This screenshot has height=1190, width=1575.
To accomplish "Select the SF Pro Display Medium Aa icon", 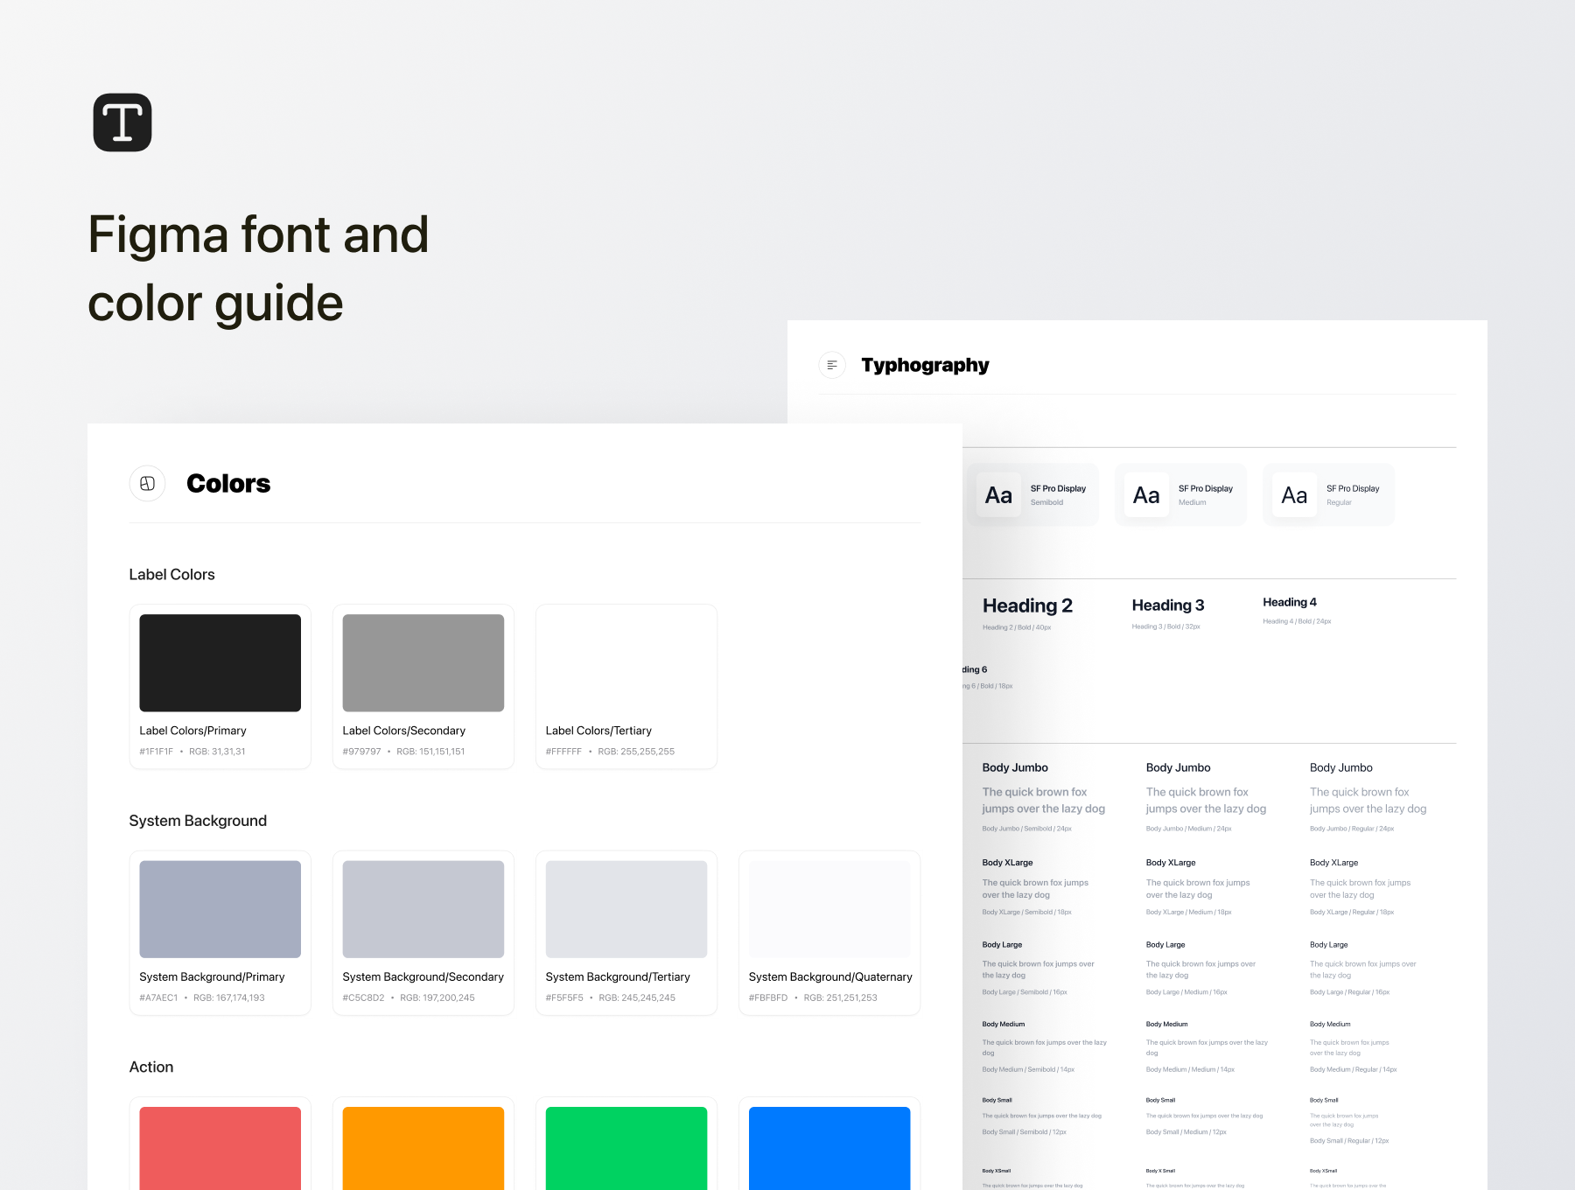I will tap(1145, 494).
